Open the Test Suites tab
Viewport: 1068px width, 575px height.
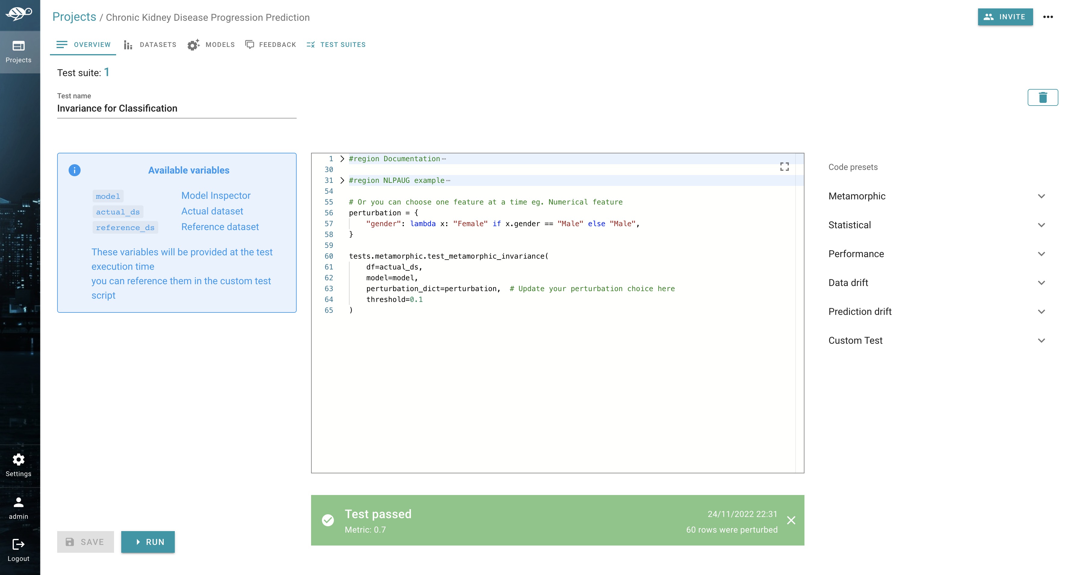[x=336, y=45]
